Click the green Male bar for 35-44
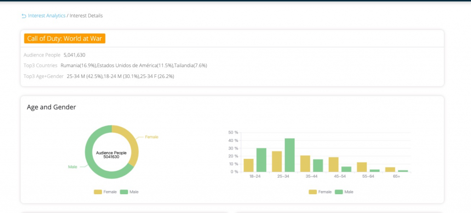471x213 pixels. click(318, 166)
